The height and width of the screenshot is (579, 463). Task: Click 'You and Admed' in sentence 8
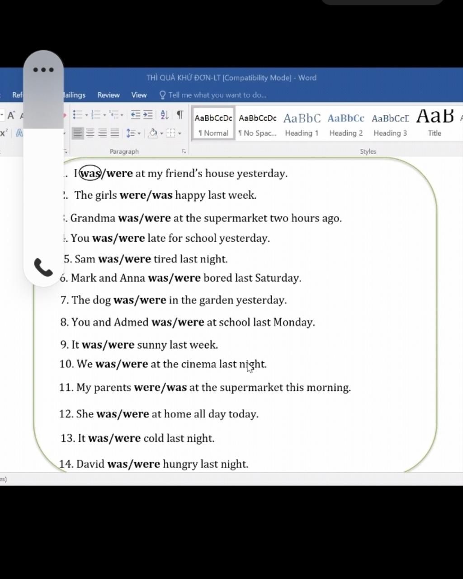[110, 322]
